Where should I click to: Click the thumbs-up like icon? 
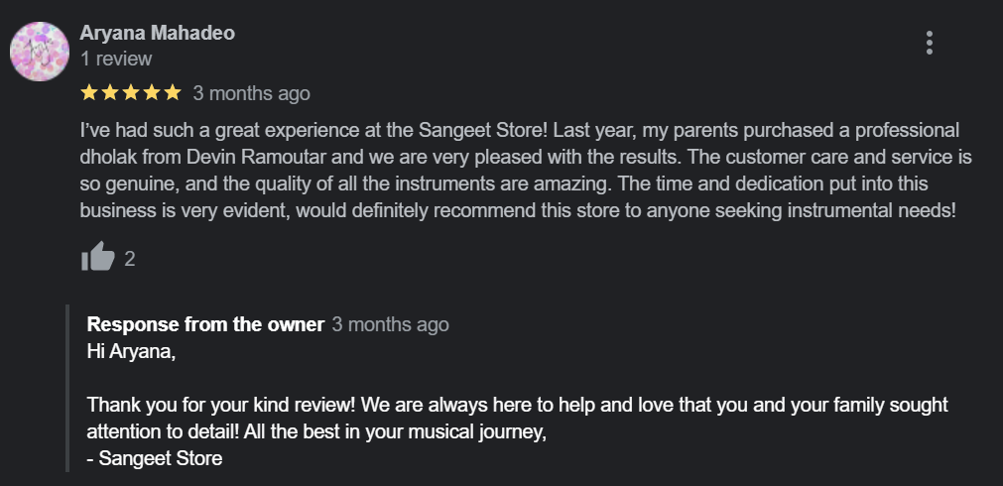(98, 258)
